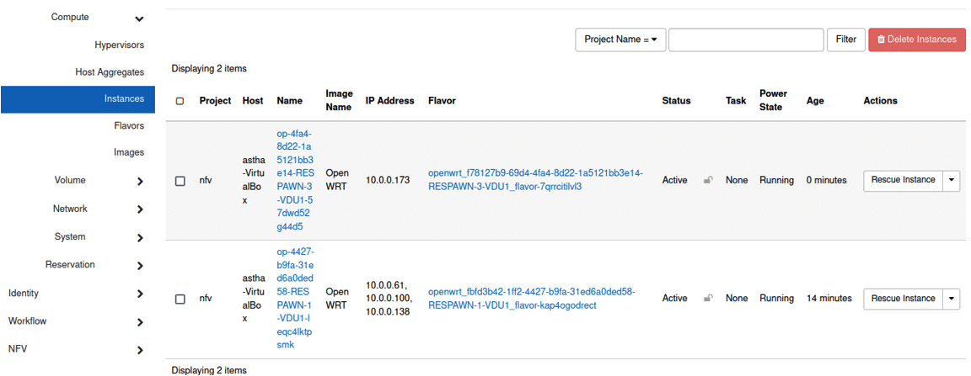Click the lock icon in the 10.0.0.173 row
Viewport: 971px width, 376px height.
[709, 180]
